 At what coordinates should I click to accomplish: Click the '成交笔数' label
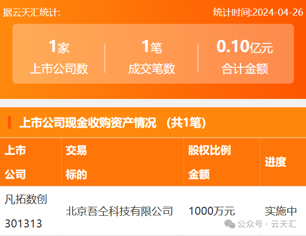point(152,69)
